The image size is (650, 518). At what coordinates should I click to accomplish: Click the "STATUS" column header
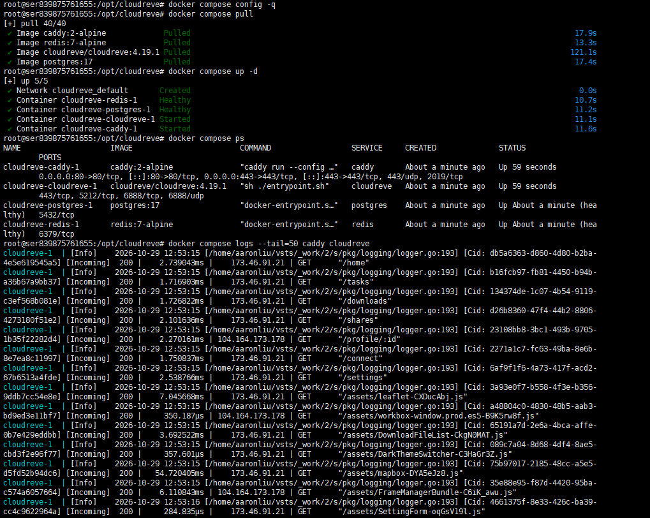click(x=512, y=148)
